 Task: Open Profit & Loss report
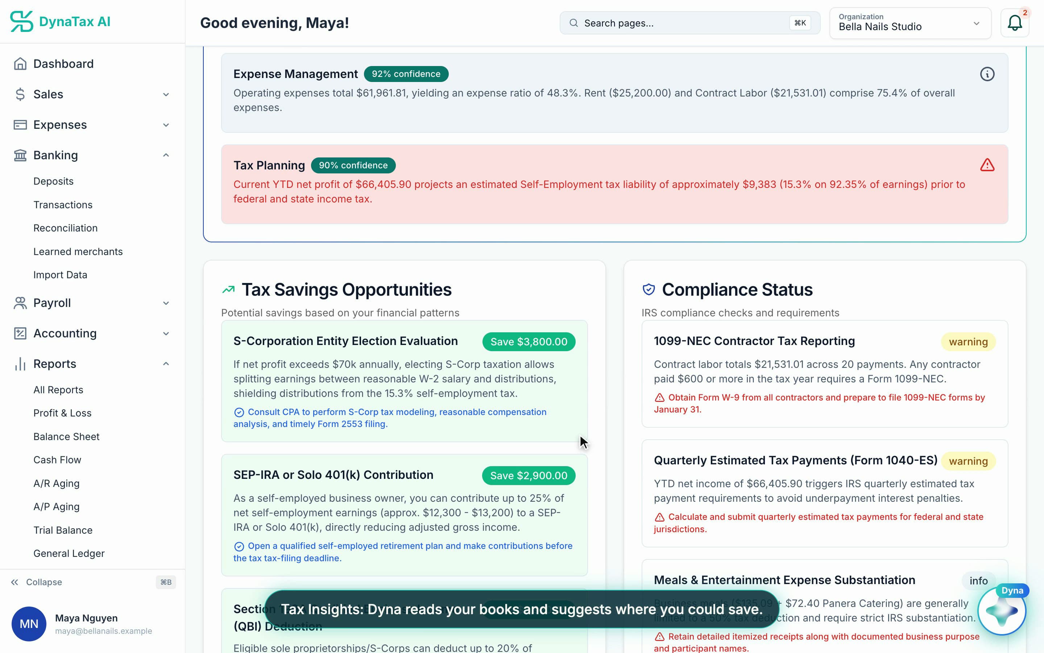pos(63,413)
